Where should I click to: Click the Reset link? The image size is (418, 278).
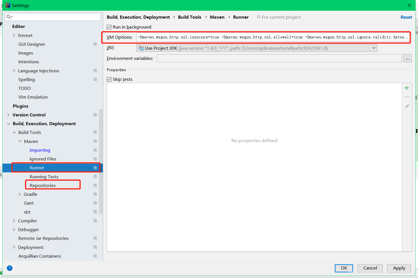[406, 17]
